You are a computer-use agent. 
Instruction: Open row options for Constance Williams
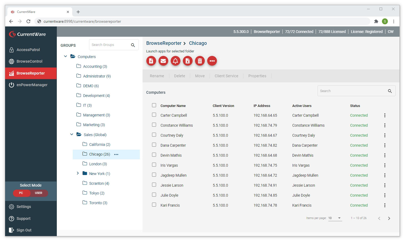tap(385, 125)
